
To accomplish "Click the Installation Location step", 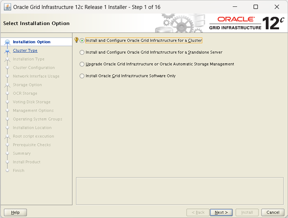I will pyautogui.click(x=32, y=128).
